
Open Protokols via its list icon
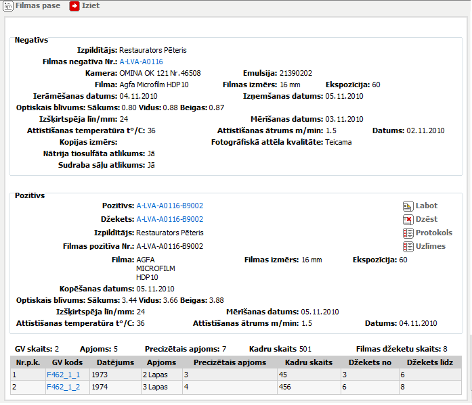(408, 233)
